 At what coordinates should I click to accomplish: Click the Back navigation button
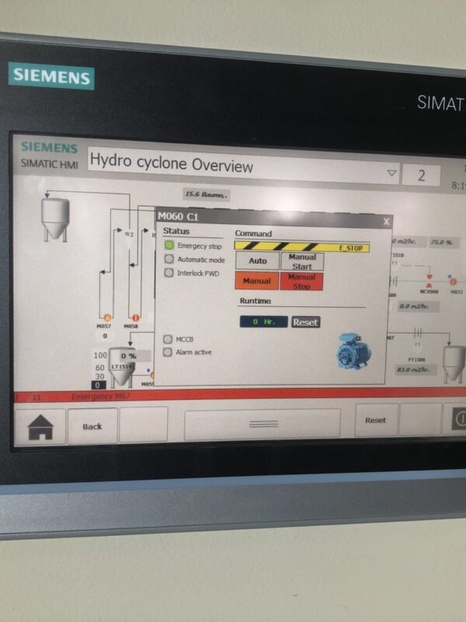[92, 426]
